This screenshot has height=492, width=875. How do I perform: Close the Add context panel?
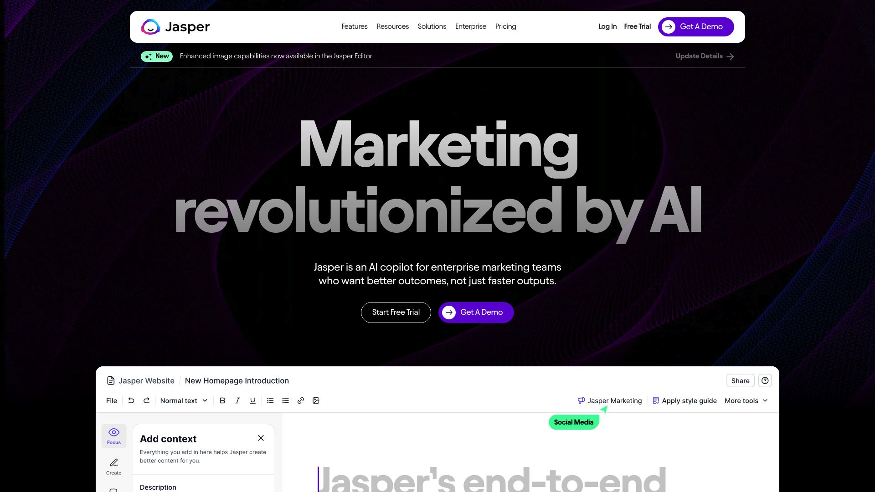pyautogui.click(x=261, y=438)
